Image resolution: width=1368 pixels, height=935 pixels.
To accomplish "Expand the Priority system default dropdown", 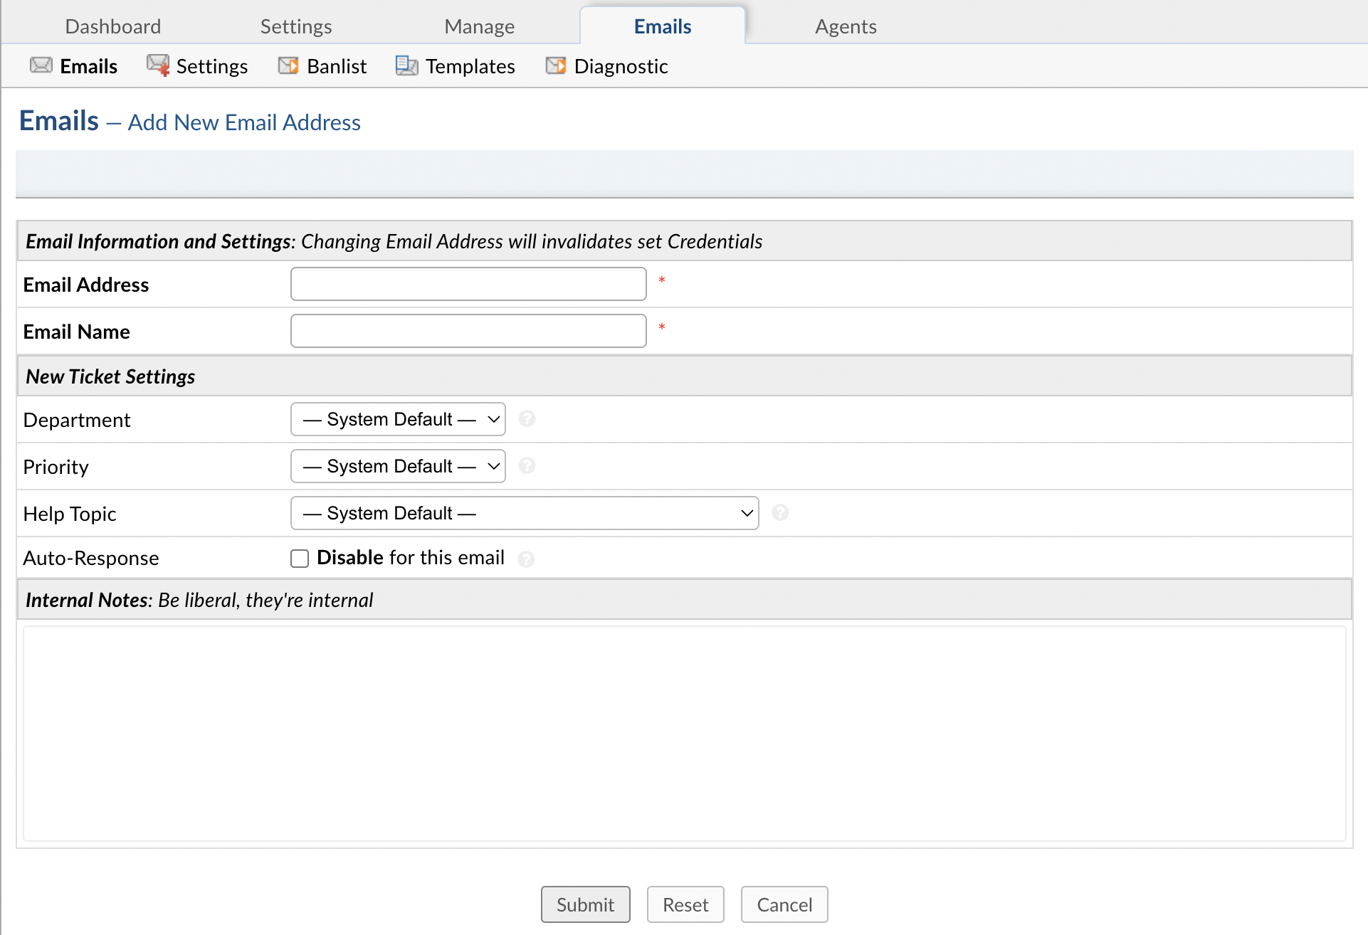I will tap(399, 467).
